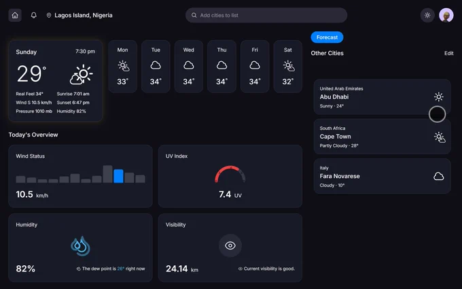Click the 29° current temperature
Image resolution: width=462 pixels, height=289 pixels.
[x=31, y=73]
